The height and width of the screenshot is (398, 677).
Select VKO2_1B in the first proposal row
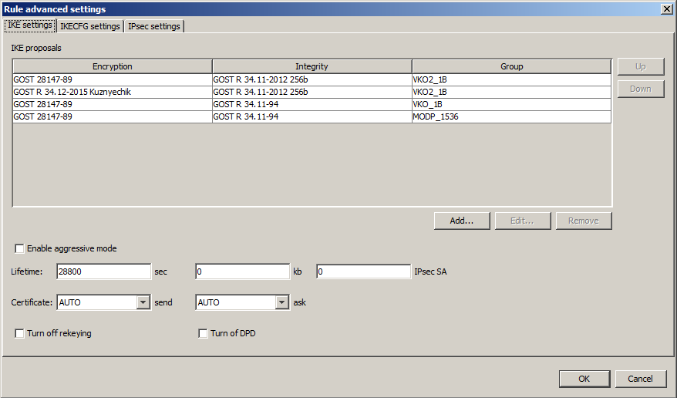click(512, 79)
